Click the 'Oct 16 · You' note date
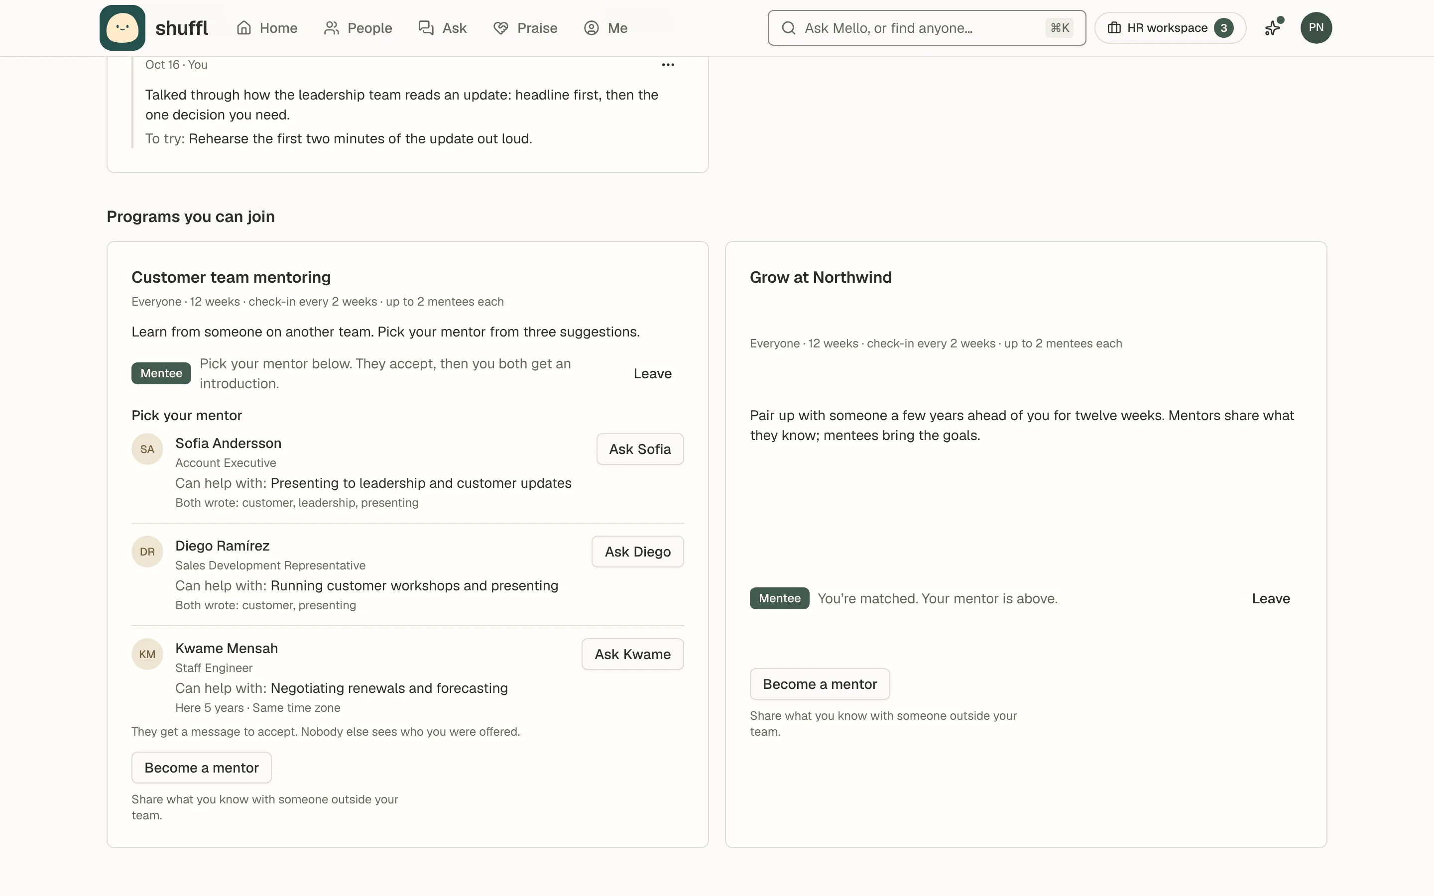Image resolution: width=1434 pixels, height=896 pixels. click(176, 65)
